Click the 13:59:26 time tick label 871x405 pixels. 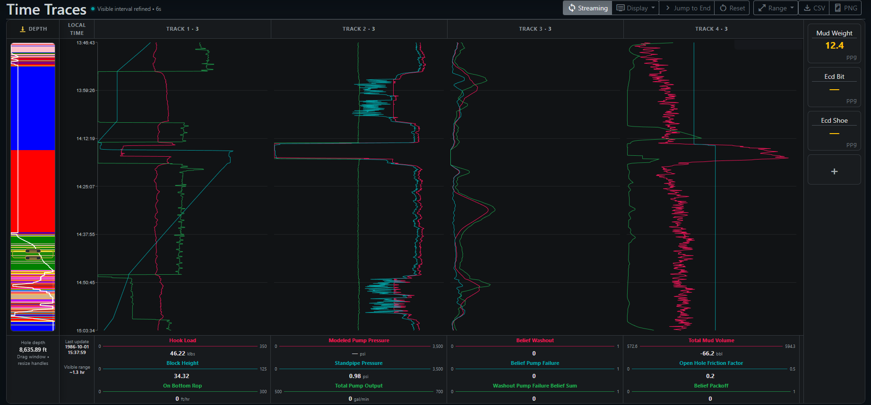tap(86, 90)
